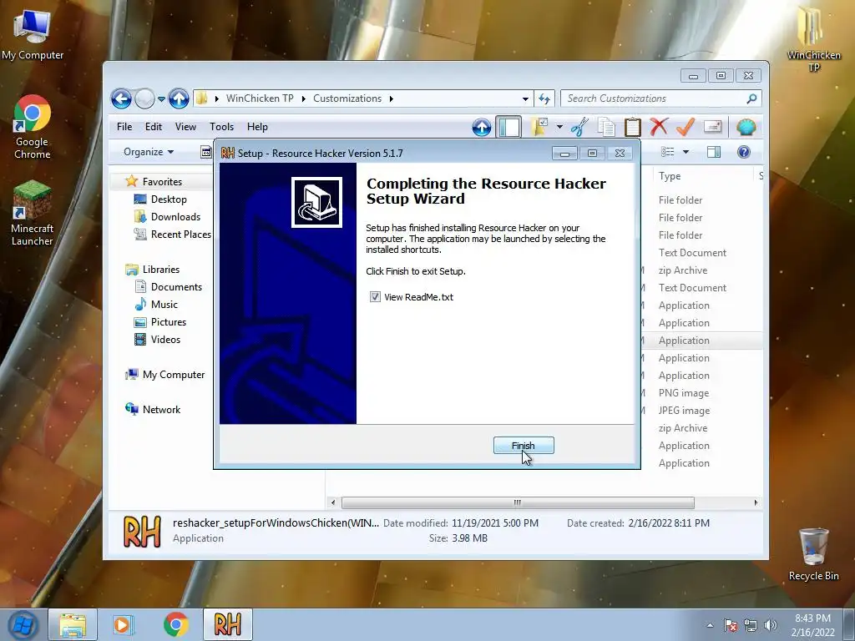The height and width of the screenshot is (641, 855).
Task: Open the Help menu
Action: (257, 127)
